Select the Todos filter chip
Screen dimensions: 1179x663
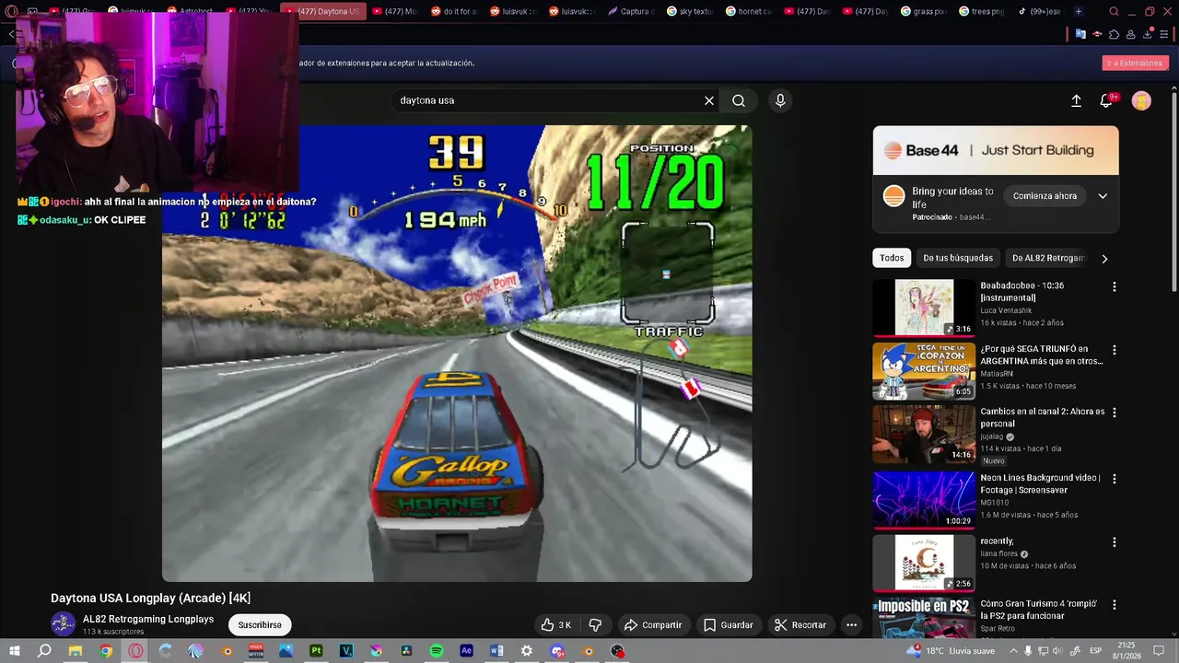892,258
